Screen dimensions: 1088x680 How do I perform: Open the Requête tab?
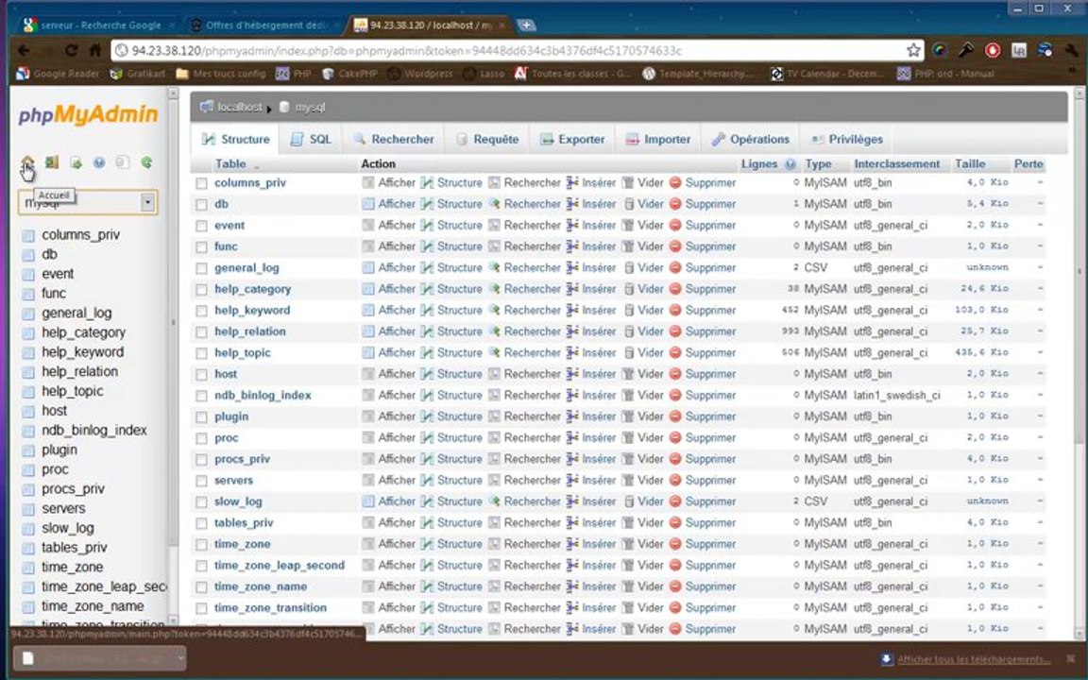click(487, 140)
